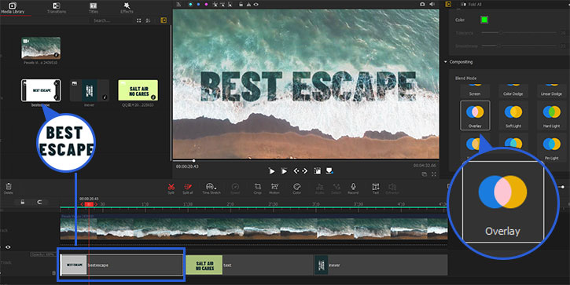The height and width of the screenshot is (285, 570).
Task: Toggle the timeline magnet snap
Action: [39, 203]
